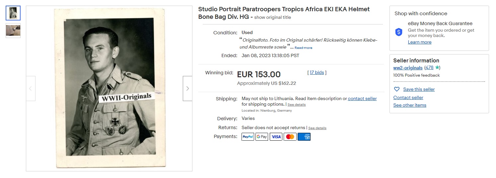
Task: Open the 17 bids history link
Action: point(317,72)
